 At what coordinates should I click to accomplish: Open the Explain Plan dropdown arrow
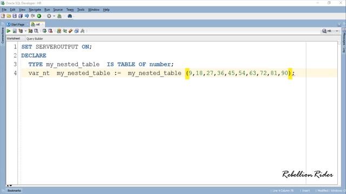point(25,31)
